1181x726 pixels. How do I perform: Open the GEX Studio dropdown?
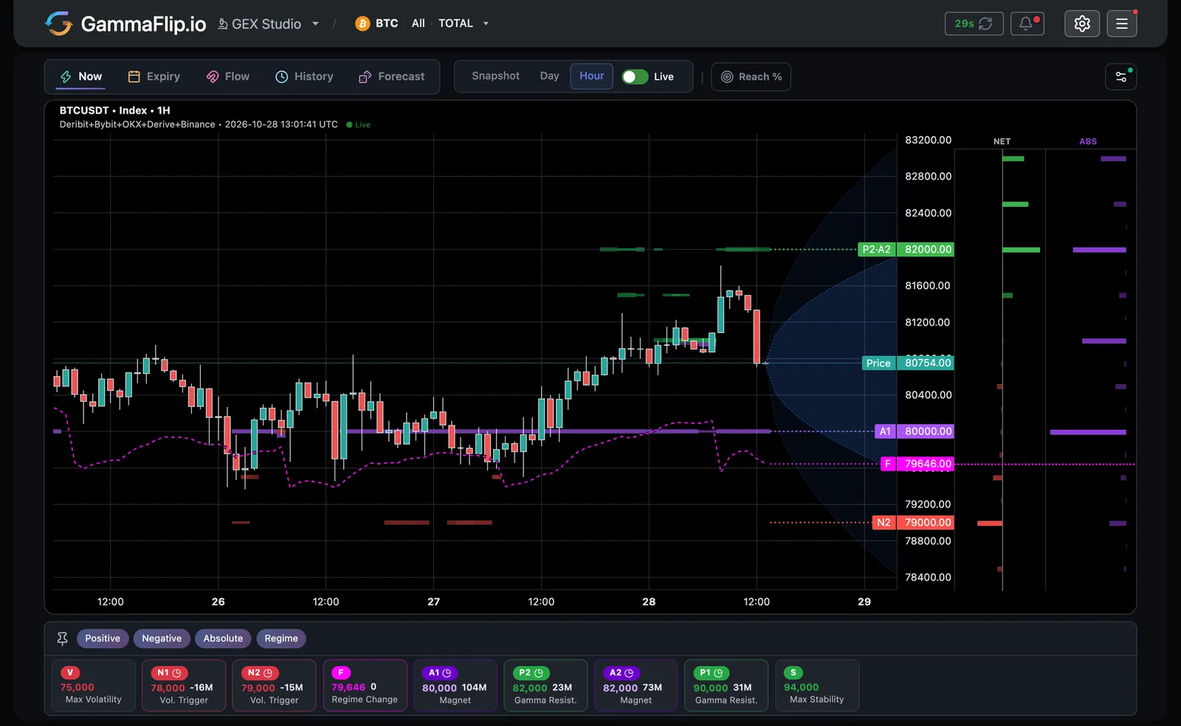[x=268, y=24]
